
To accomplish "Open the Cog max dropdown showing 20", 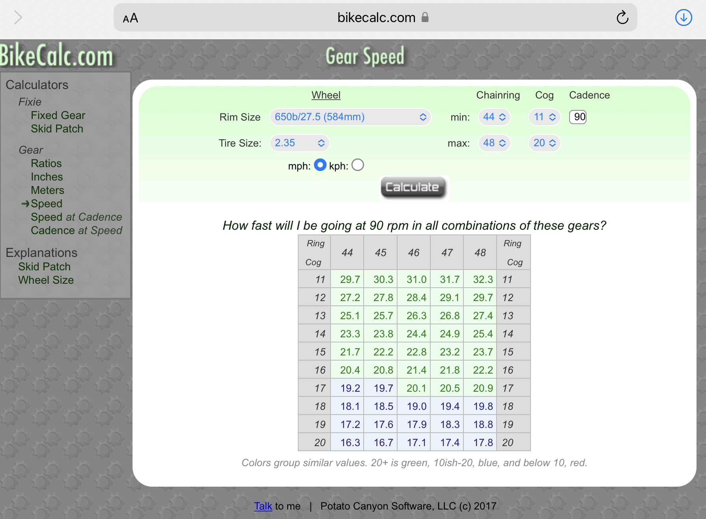I will pos(544,143).
